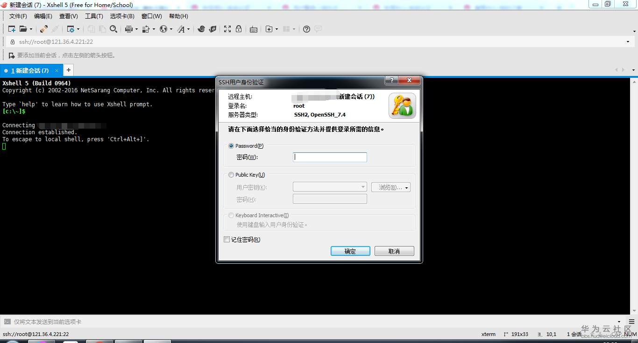Launch Xftp from the green swirl icon
Image resolution: width=638 pixels, height=343 pixels.
(x=201, y=29)
